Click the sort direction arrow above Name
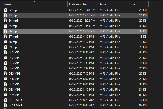 point(35,2)
